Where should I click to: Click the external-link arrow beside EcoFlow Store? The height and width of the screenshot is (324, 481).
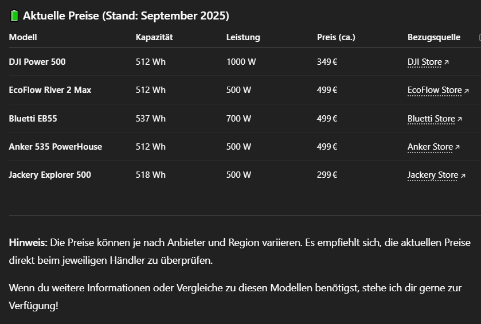pos(466,91)
